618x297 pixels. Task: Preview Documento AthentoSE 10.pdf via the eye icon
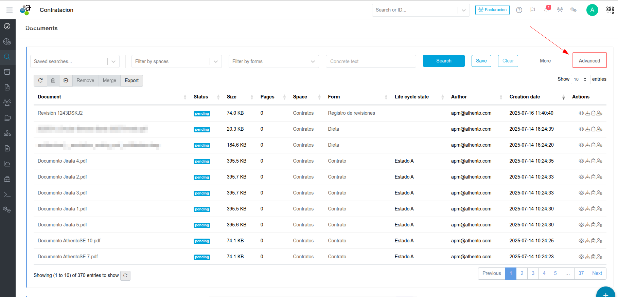[x=581, y=241]
